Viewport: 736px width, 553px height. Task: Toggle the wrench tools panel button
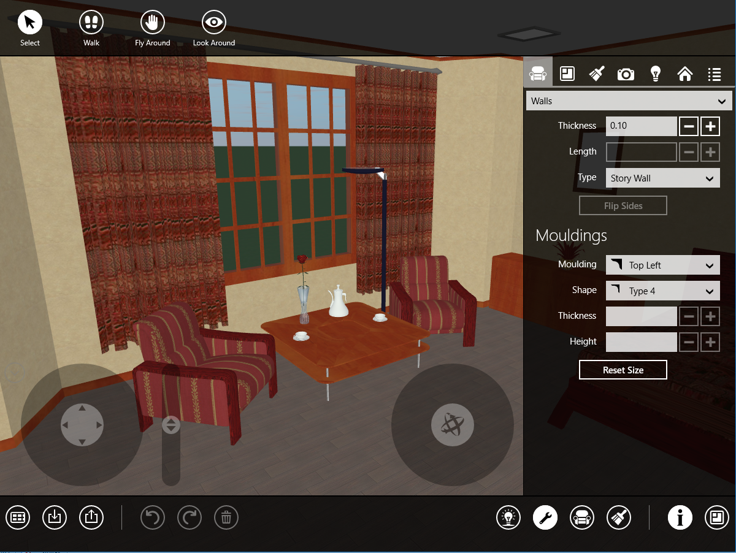coord(545,518)
